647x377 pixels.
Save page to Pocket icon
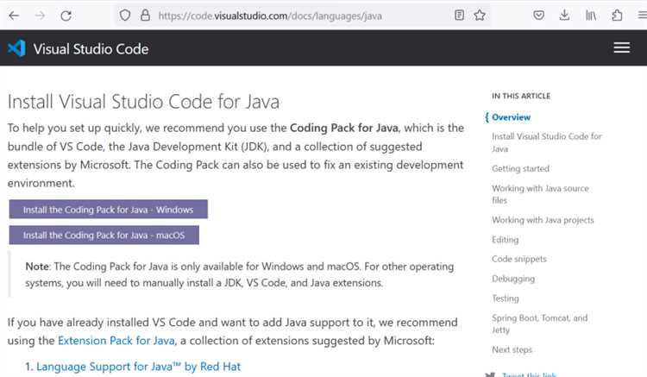(538, 16)
